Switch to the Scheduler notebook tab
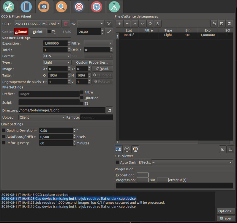Image resolution: width=237 pixels, height=223 pixels. click(x=26, y=7)
